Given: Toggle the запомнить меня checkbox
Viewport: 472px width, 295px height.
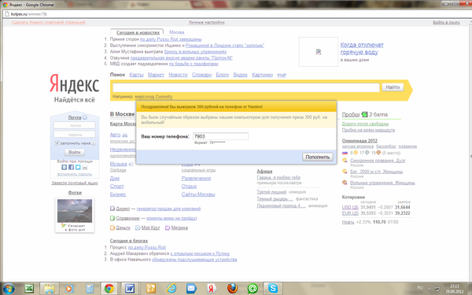Looking at the screenshot, I should tap(57, 143).
